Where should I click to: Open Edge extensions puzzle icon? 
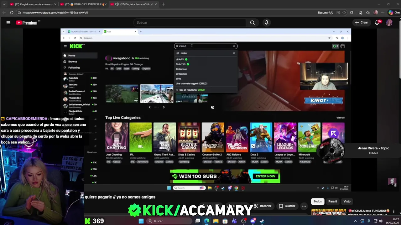pyautogui.click(x=352, y=12)
